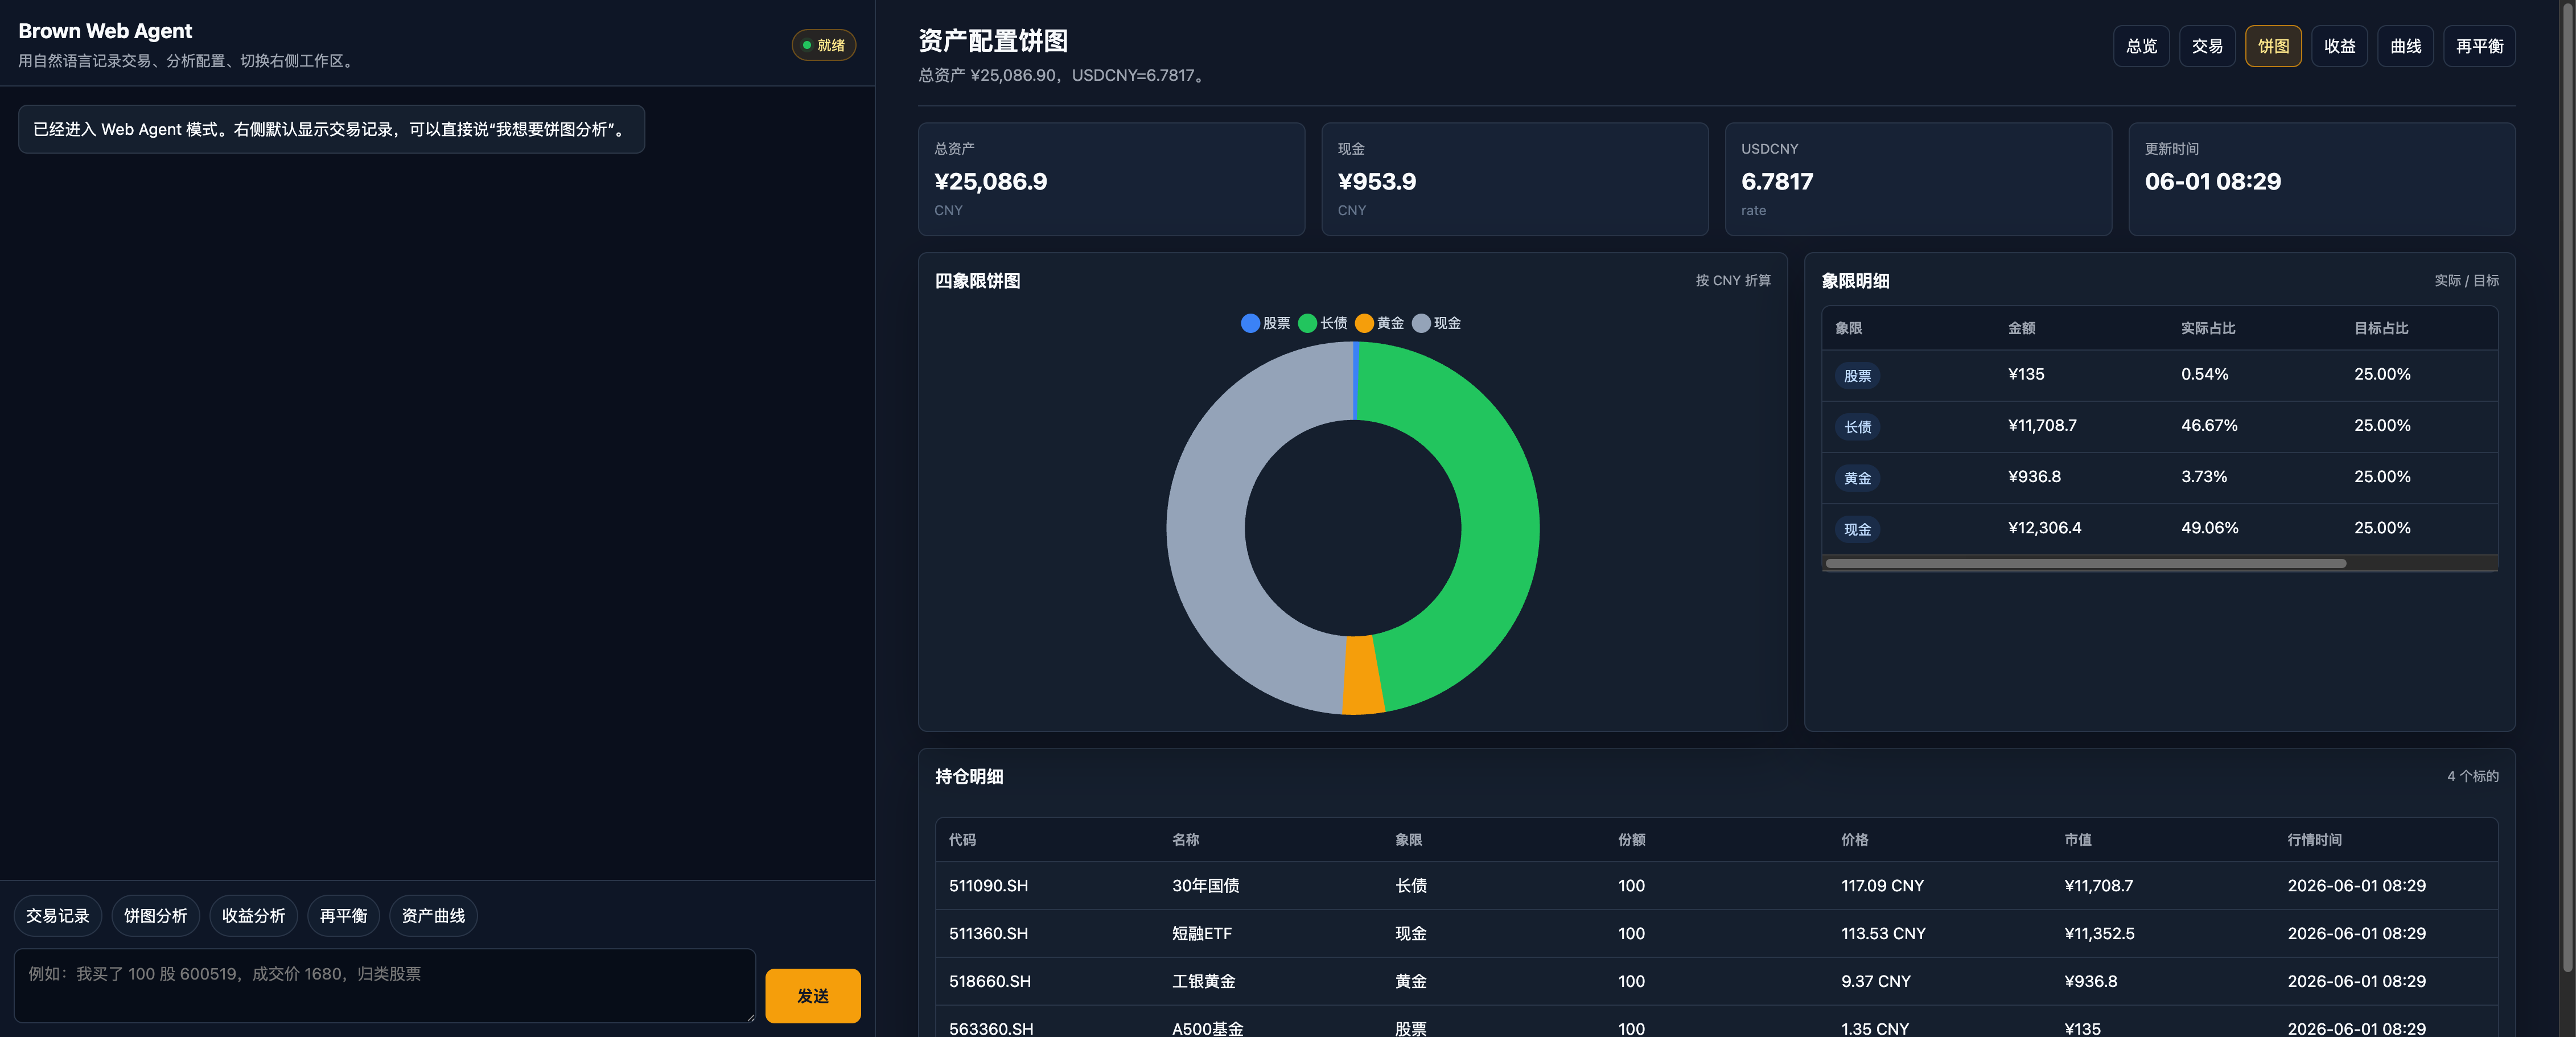Viewport: 2576px width, 1037px height.
Task: Click the 30年国债 name cell
Action: click(1205, 885)
